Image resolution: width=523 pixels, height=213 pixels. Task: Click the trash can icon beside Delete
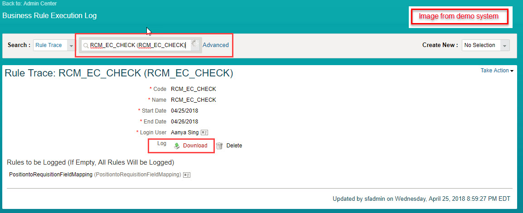pos(219,146)
